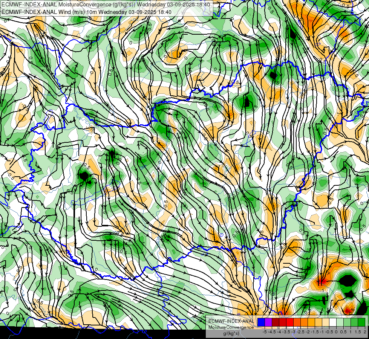Click the legend label ECMWF-INDEX-ANAL
This screenshot has width=369, height=339.
pyautogui.click(x=231, y=321)
